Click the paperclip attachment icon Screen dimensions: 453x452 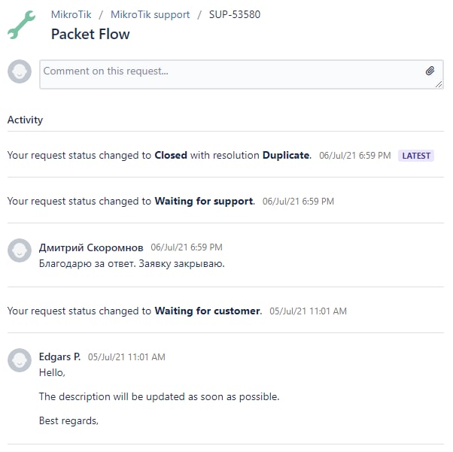click(430, 71)
